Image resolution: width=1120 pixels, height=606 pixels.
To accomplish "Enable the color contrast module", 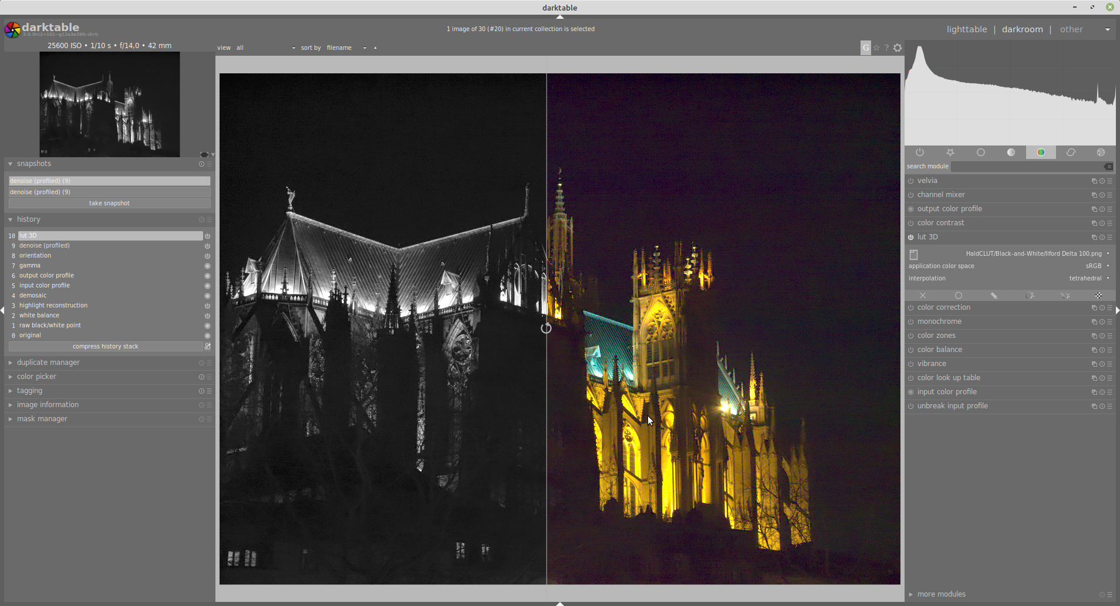I will 911,224.
